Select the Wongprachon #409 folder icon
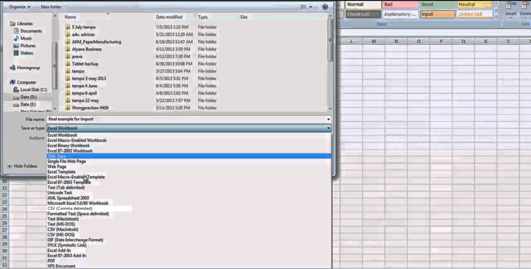 tap(68, 108)
